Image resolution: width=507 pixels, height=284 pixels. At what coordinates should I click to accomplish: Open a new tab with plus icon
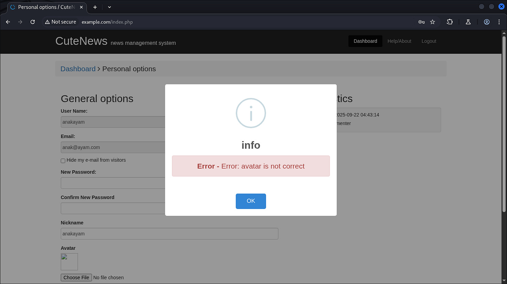(x=95, y=7)
